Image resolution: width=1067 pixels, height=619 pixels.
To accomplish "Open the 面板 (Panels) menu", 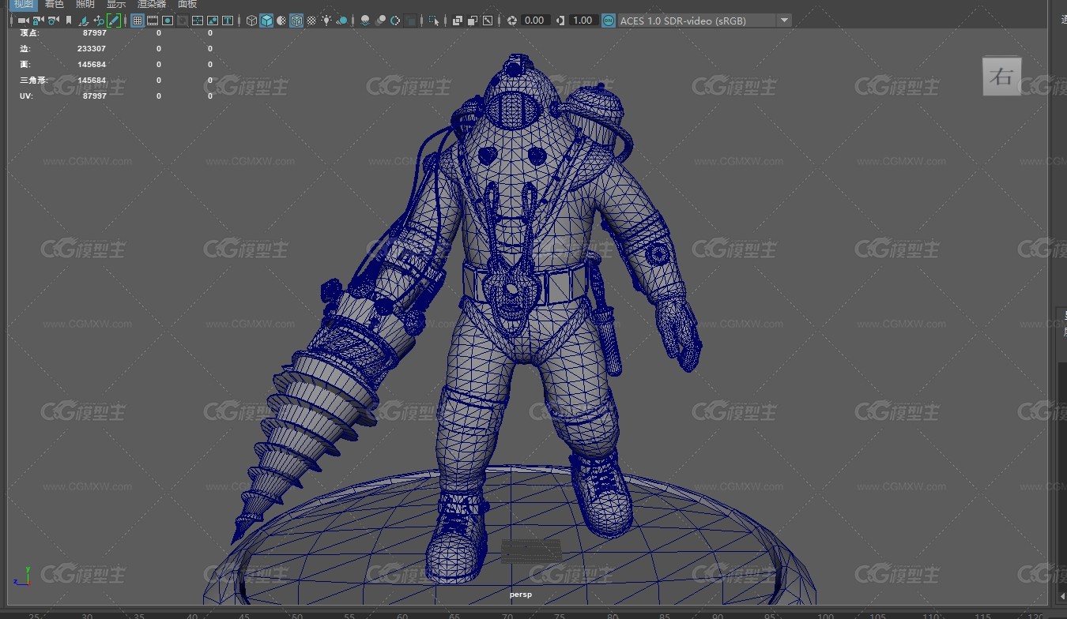I will (x=187, y=4).
